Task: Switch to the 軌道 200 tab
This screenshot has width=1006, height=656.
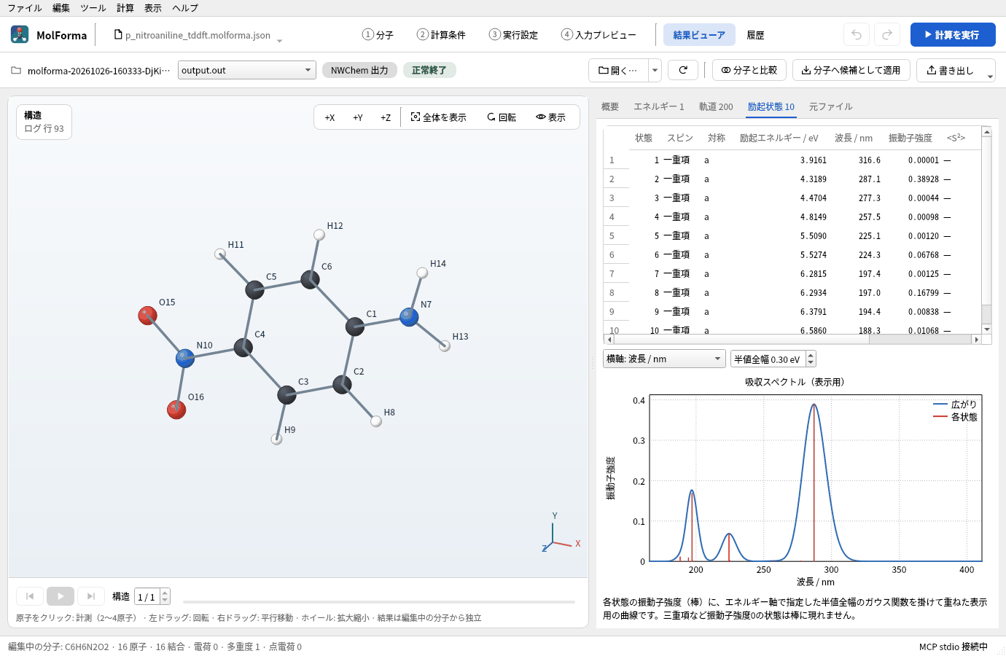Action: click(716, 106)
